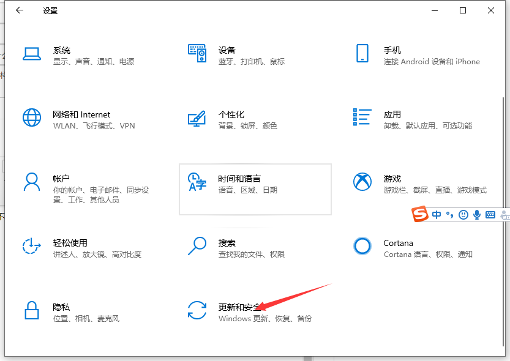Open the Personalization paintbrush icon
Image resolution: width=510 pixels, height=361 pixels.
point(197,118)
